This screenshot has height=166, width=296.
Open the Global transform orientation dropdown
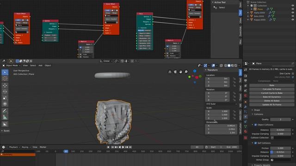click(x=106, y=61)
